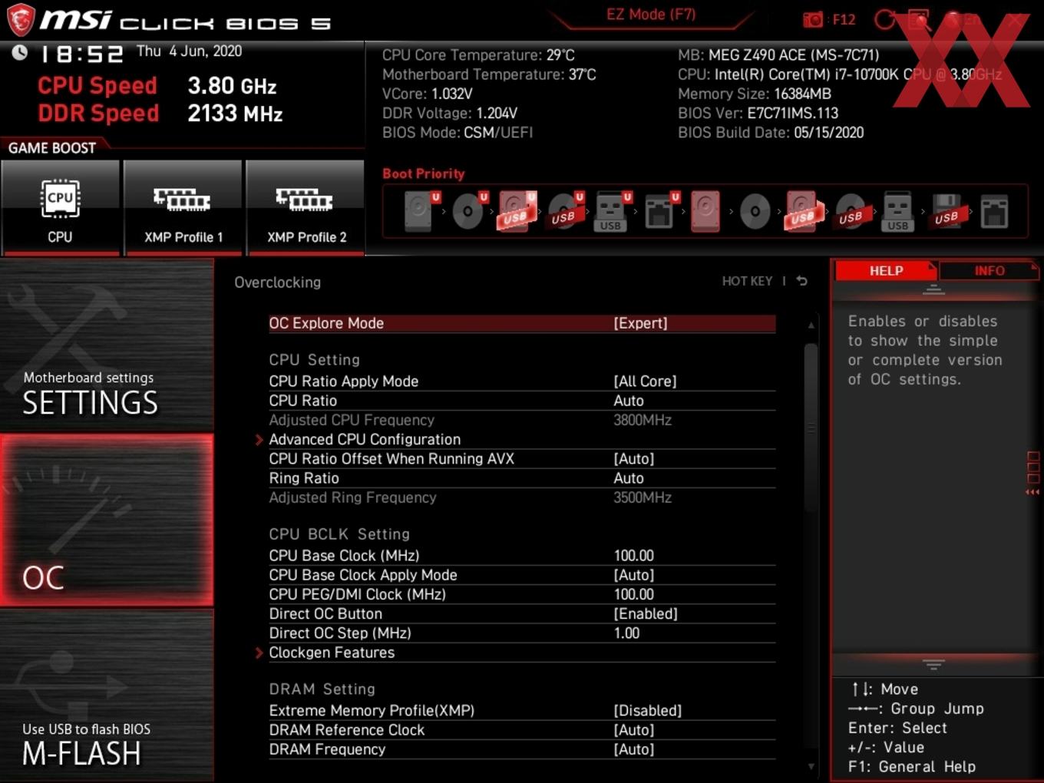Switch to the HELP tab
The height and width of the screenshot is (783, 1044).
click(886, 271)
